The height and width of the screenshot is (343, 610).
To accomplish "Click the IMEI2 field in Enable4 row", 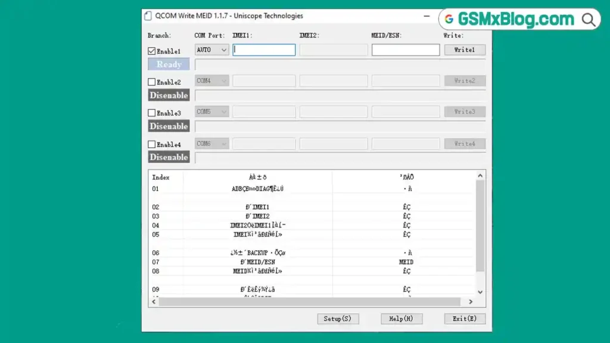I will tap(334, 144).
